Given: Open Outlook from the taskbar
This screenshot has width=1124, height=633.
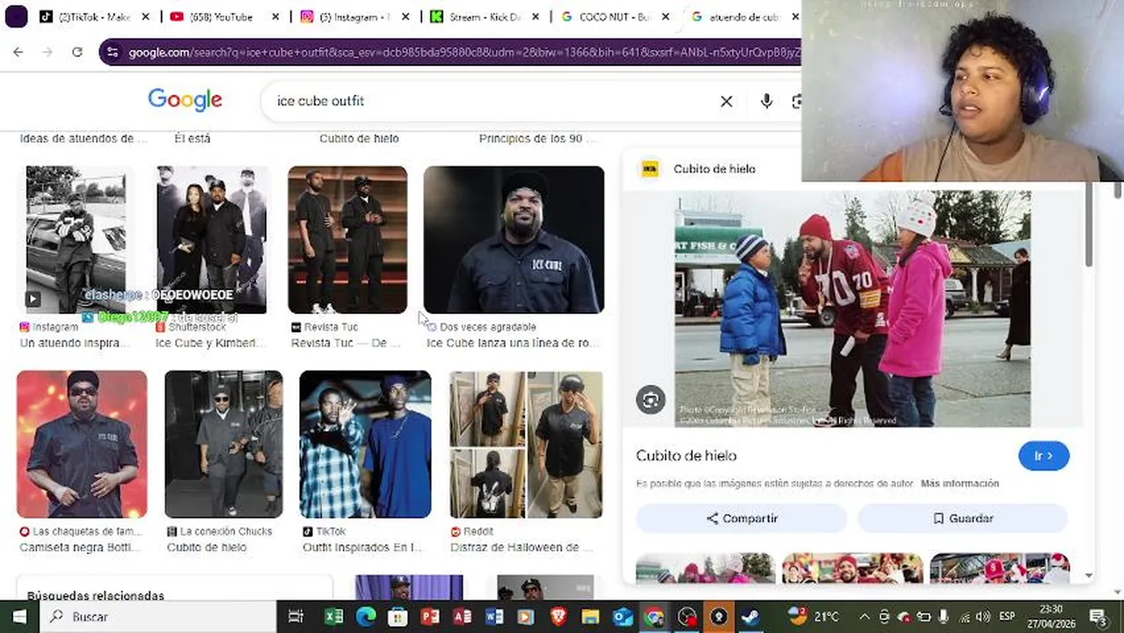Looking at the screenshot, I should [623, 617].
